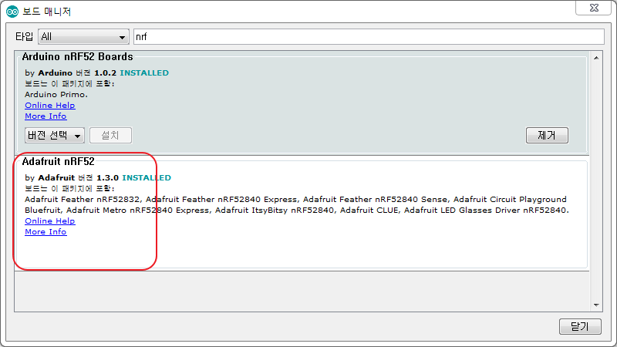
Task: Click the INSTALLED label for Arduino 1.0.2
Action: (144, 72)
